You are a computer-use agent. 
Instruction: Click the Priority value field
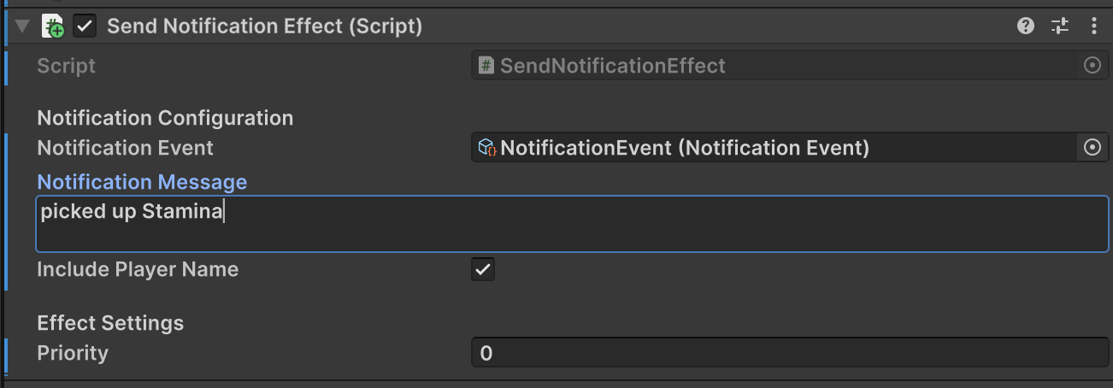point(788,353)
